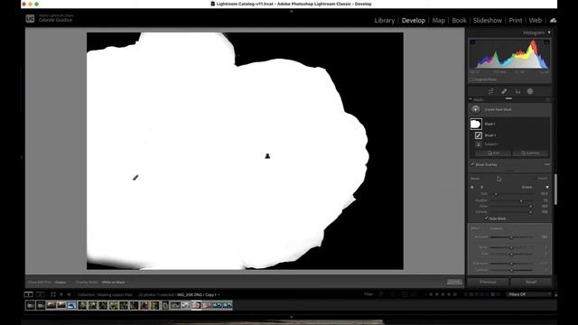The width and height of the screenshot is (578, 325).
Task: Toggle the shadow clipping indicator in histogram
Action: coord(472,42)
